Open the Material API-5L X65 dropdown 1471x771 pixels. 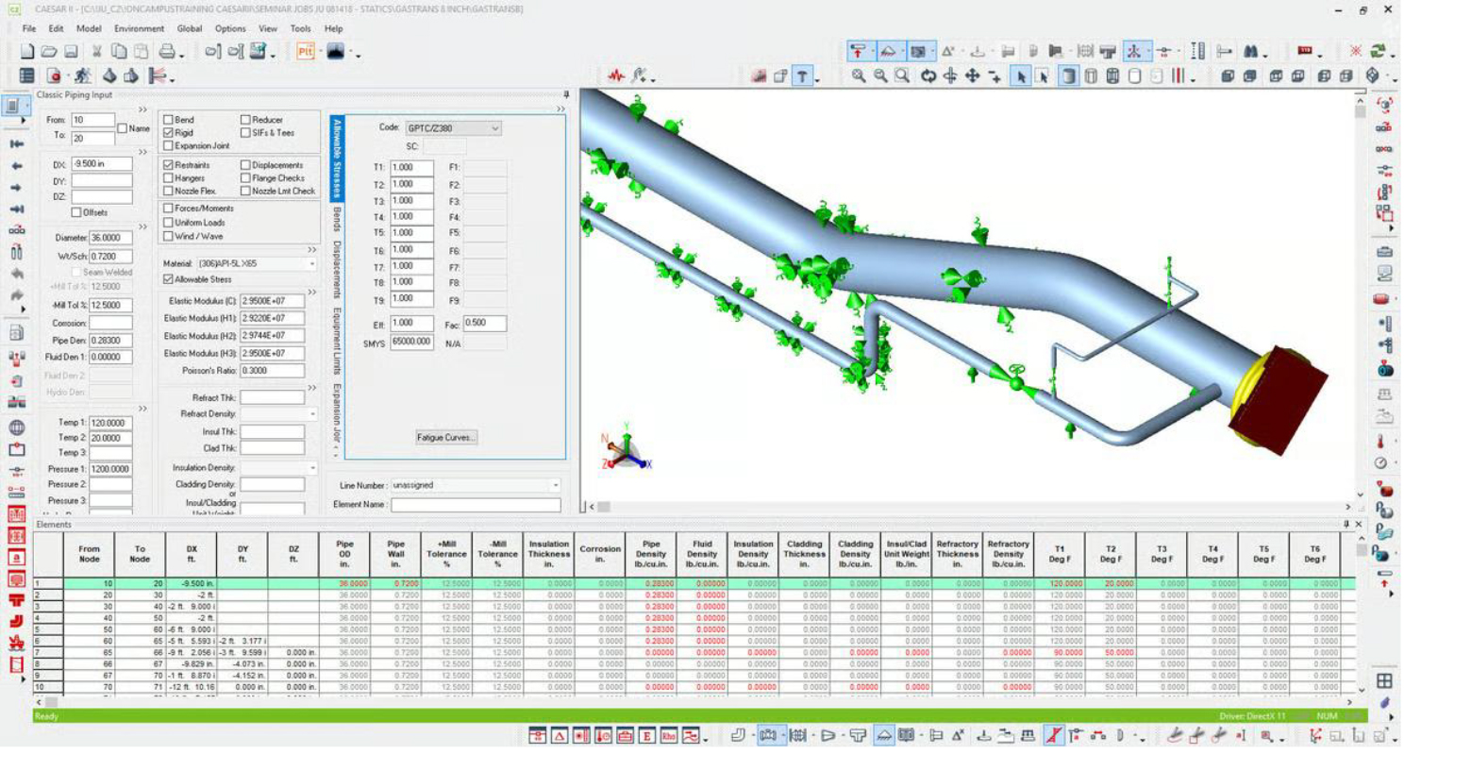[x=312, y=263]
